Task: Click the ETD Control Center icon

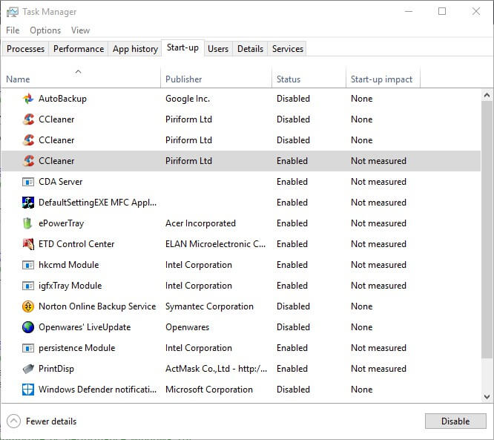Action: (28, 244)
